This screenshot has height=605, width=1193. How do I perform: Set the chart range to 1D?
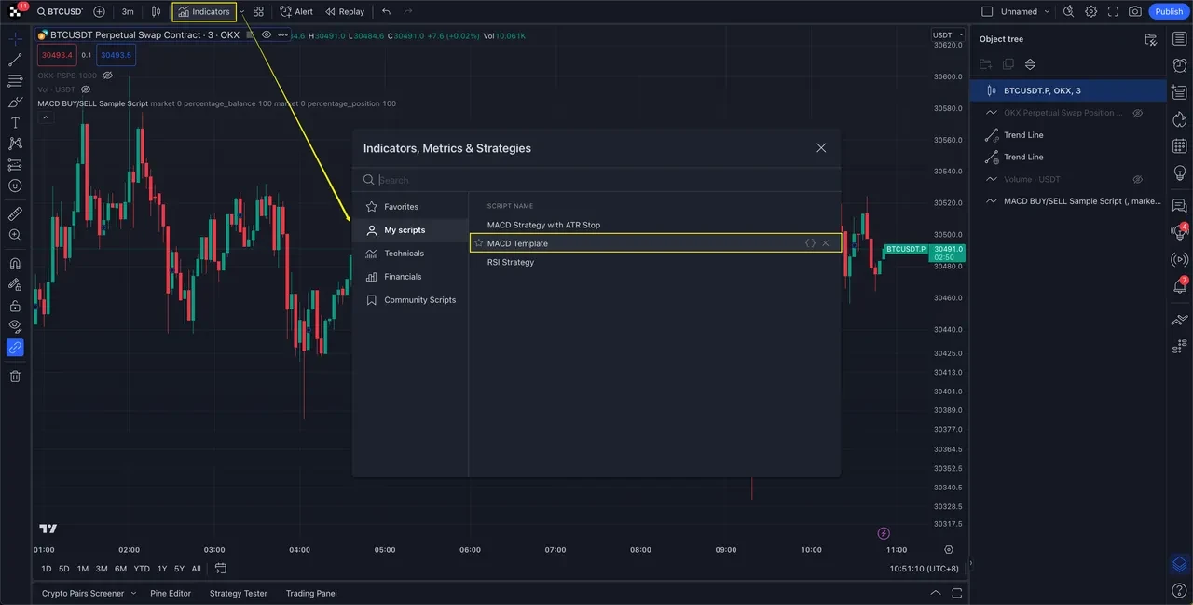pyautogui.click(x=47, y=569)
